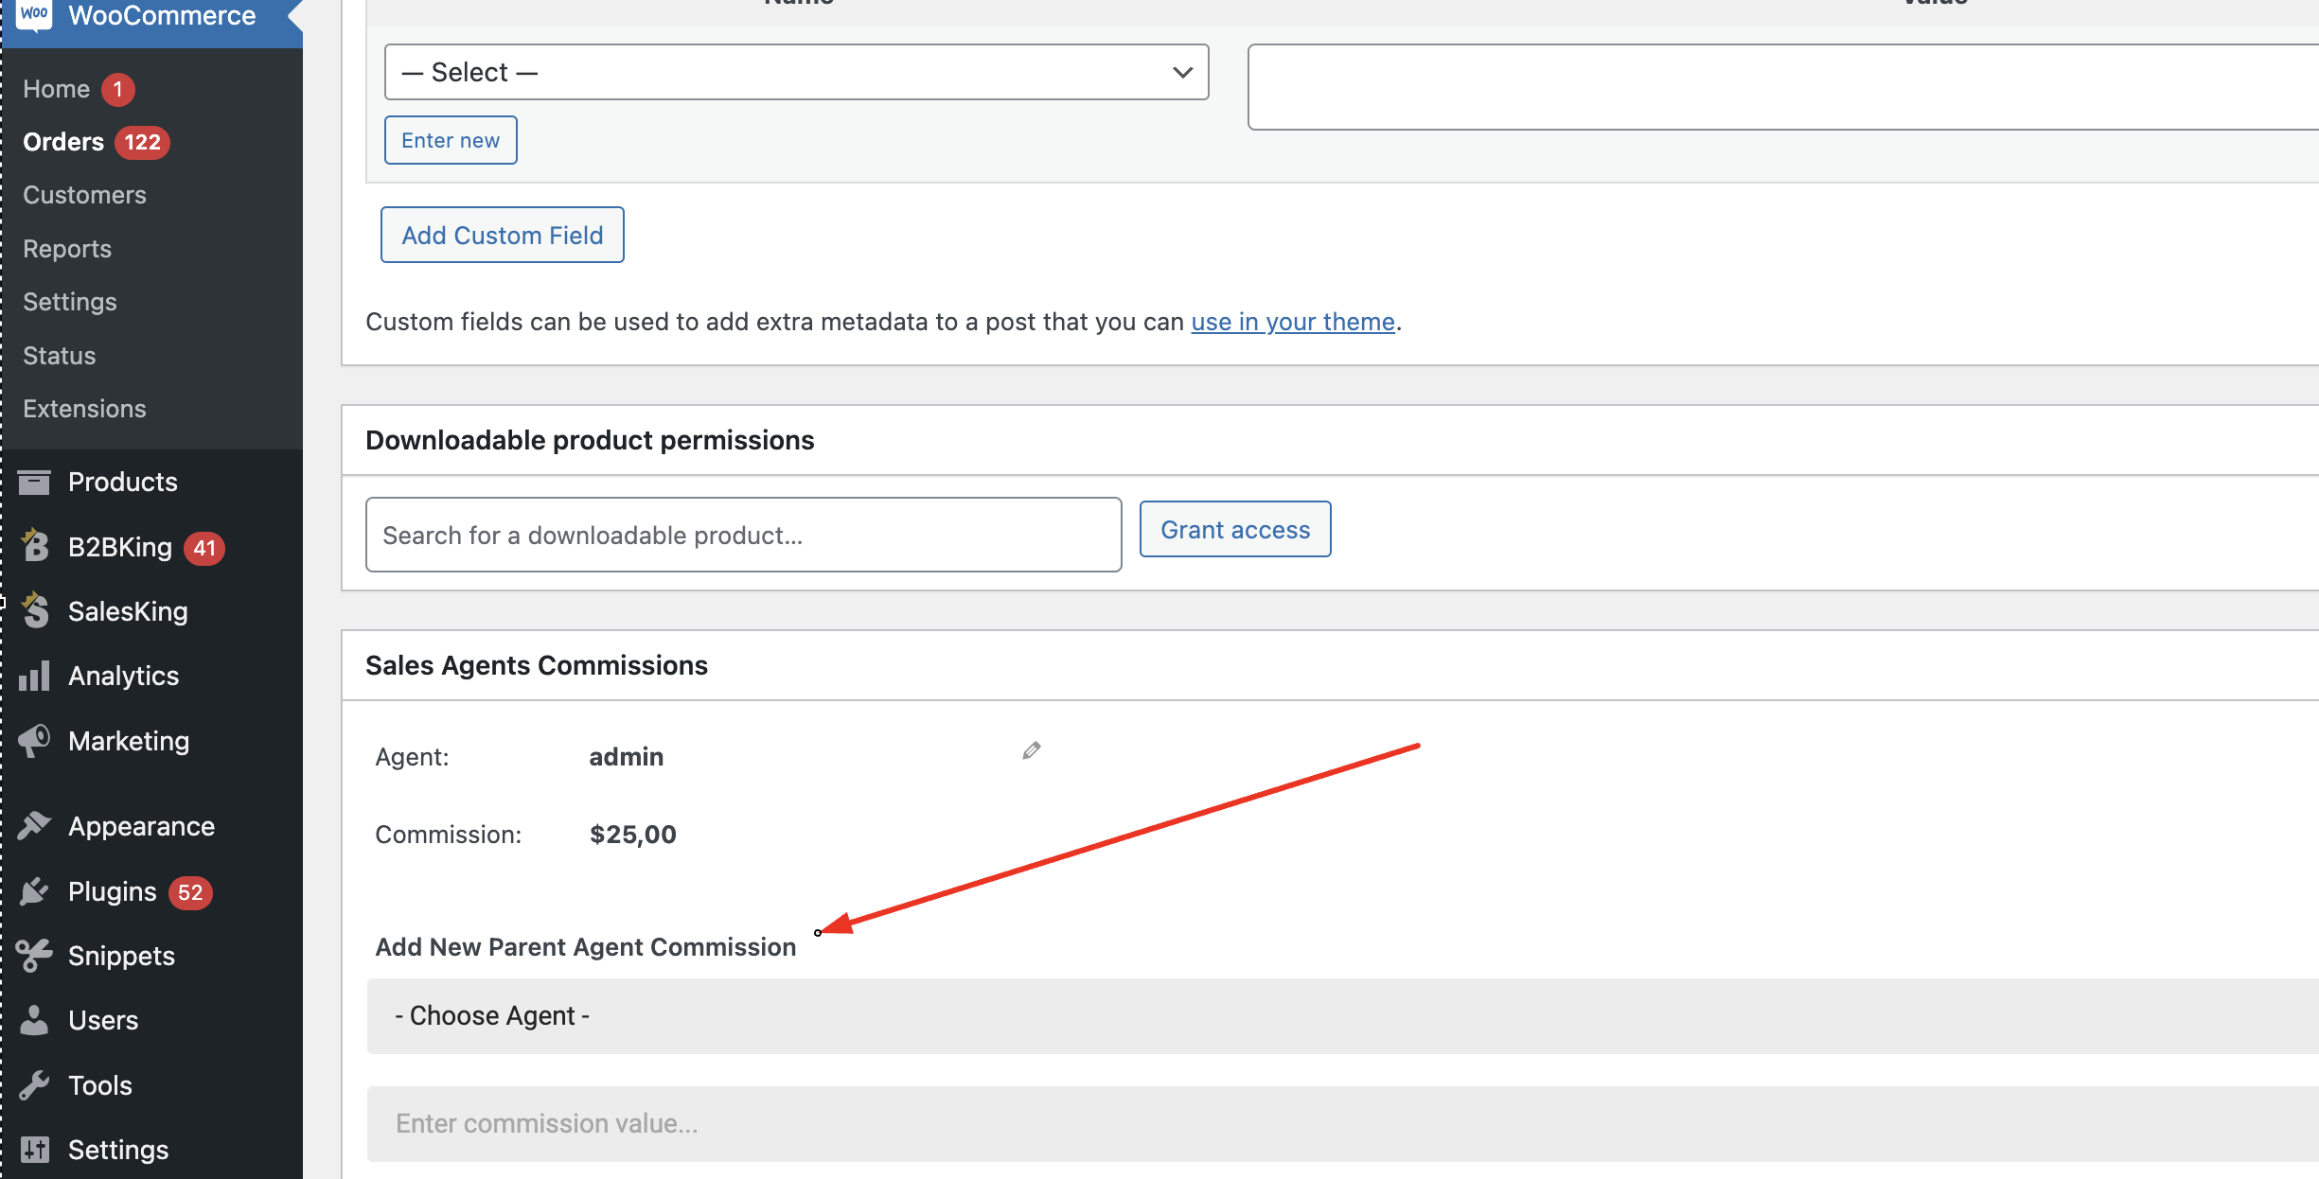Click the $25,00 commission value
The image size is (2319, 1179).
click(633, 835)
